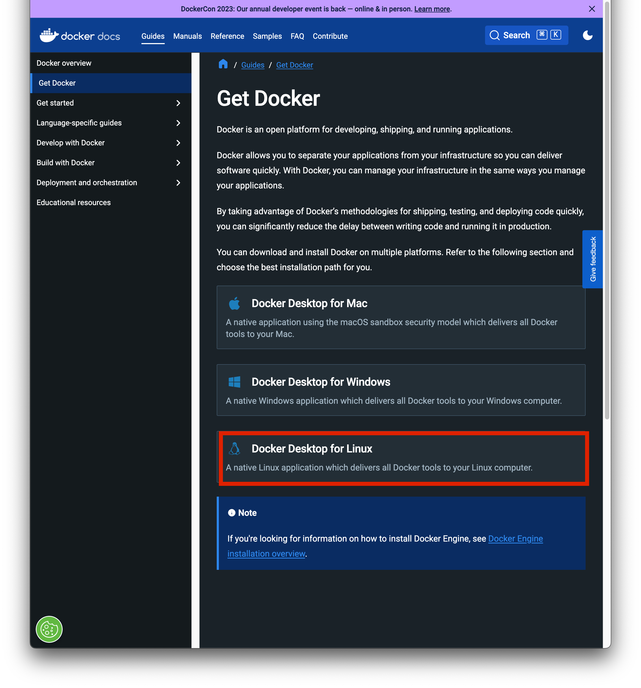Screen dimensions: 641x688
Task: Click the home icon in breadcrumb
Action: (x=223, y=64)
